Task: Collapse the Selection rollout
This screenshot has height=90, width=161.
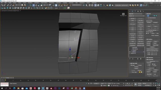Action: coord(148,14)
